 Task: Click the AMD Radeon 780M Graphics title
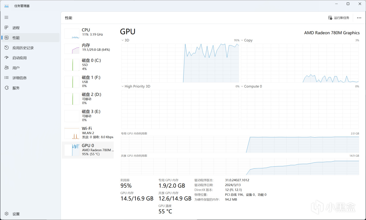point(332,33)
